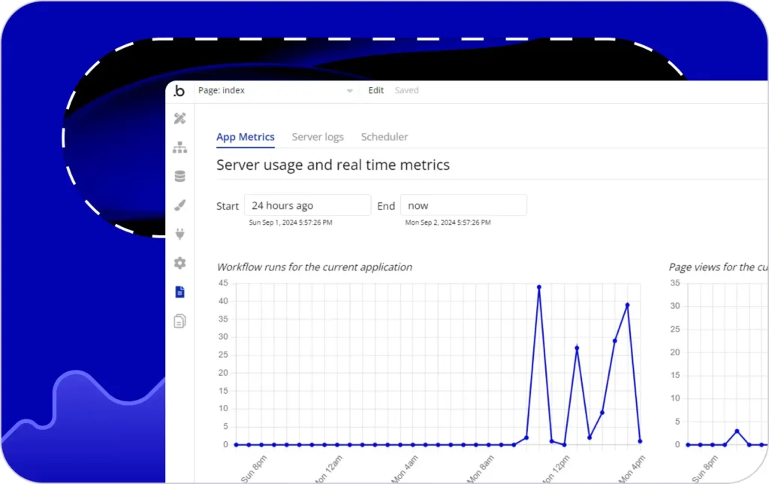Click the Saved status text

406,90
